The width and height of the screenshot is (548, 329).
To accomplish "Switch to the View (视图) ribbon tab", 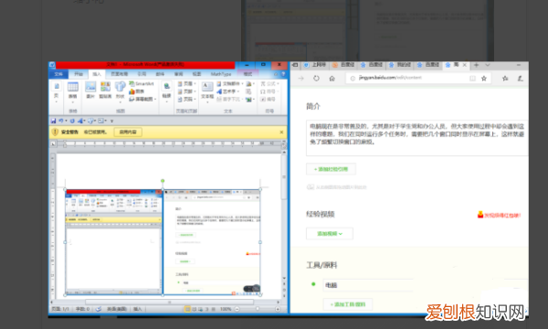I will 196,74.
